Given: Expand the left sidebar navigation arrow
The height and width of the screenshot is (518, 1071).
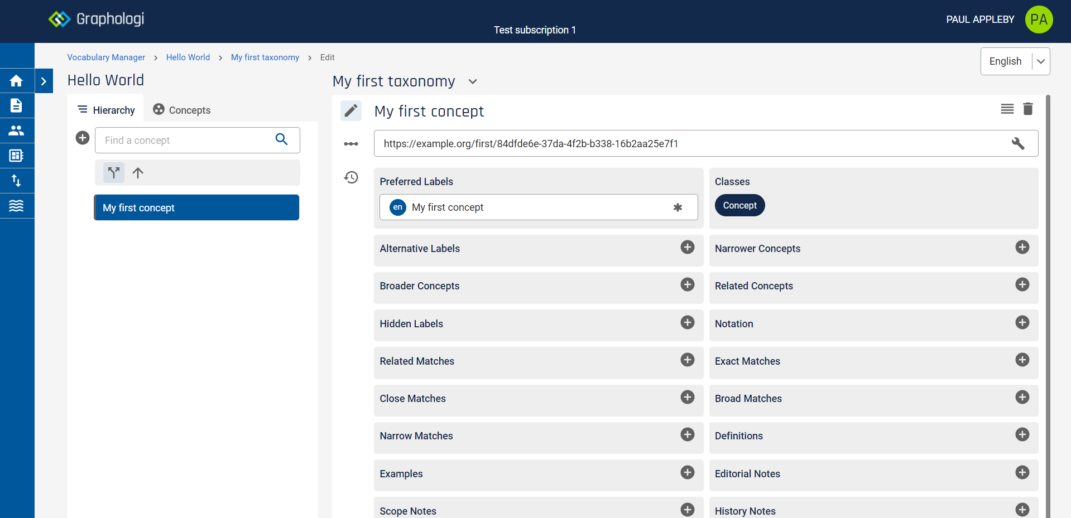Looking at the screenshot, I should 44,81.
